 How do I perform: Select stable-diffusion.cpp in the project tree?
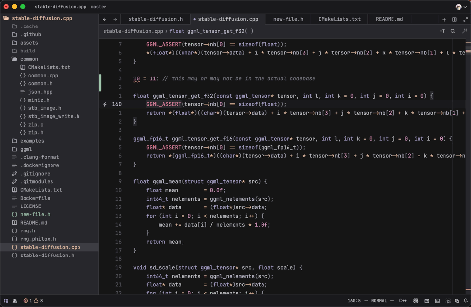click(x=49, y=247)
